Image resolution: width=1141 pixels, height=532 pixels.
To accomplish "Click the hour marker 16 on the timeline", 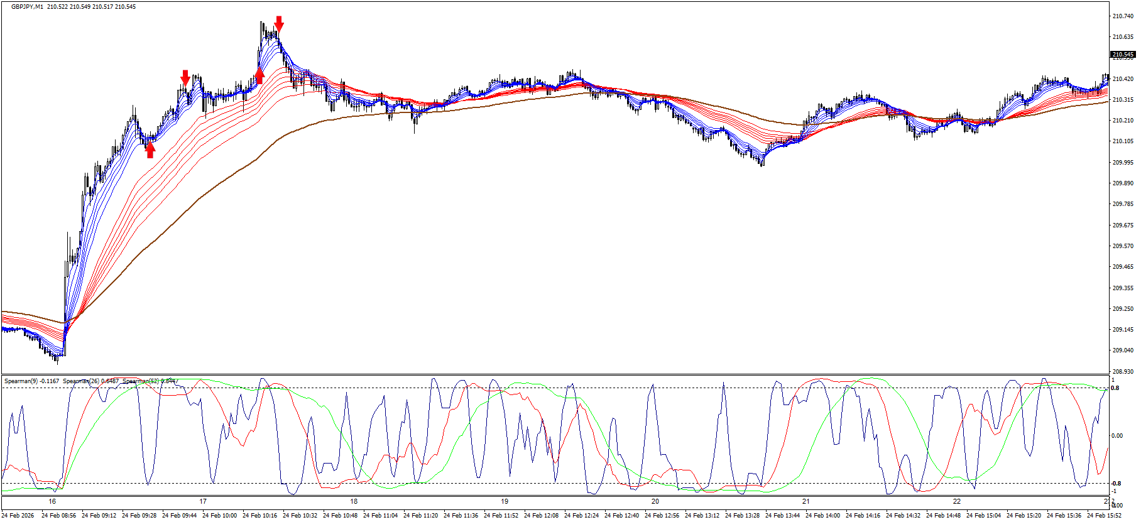I will (x=52, y=501).
